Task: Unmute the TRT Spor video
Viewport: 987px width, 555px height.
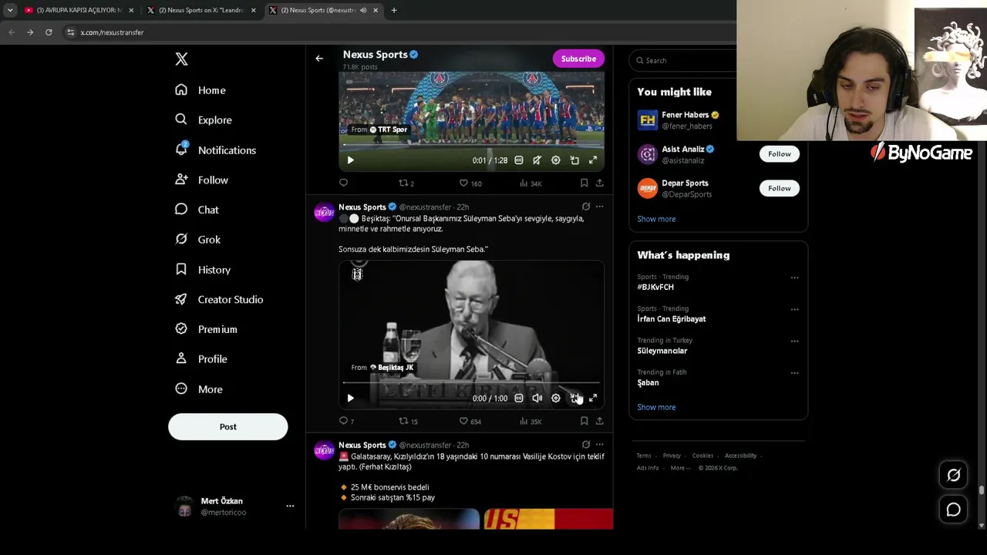Action: (x=537, y=160)
